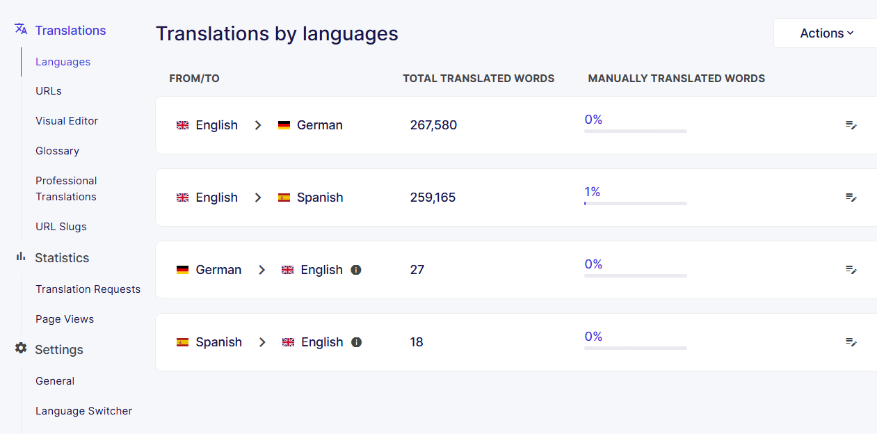Navigate to URL Slugs
Screen dimensions: 877x434
(61, 227)
